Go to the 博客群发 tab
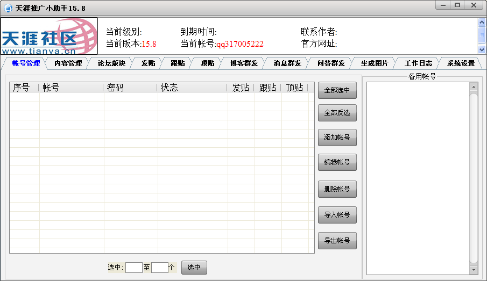 (x=244, y=63)
